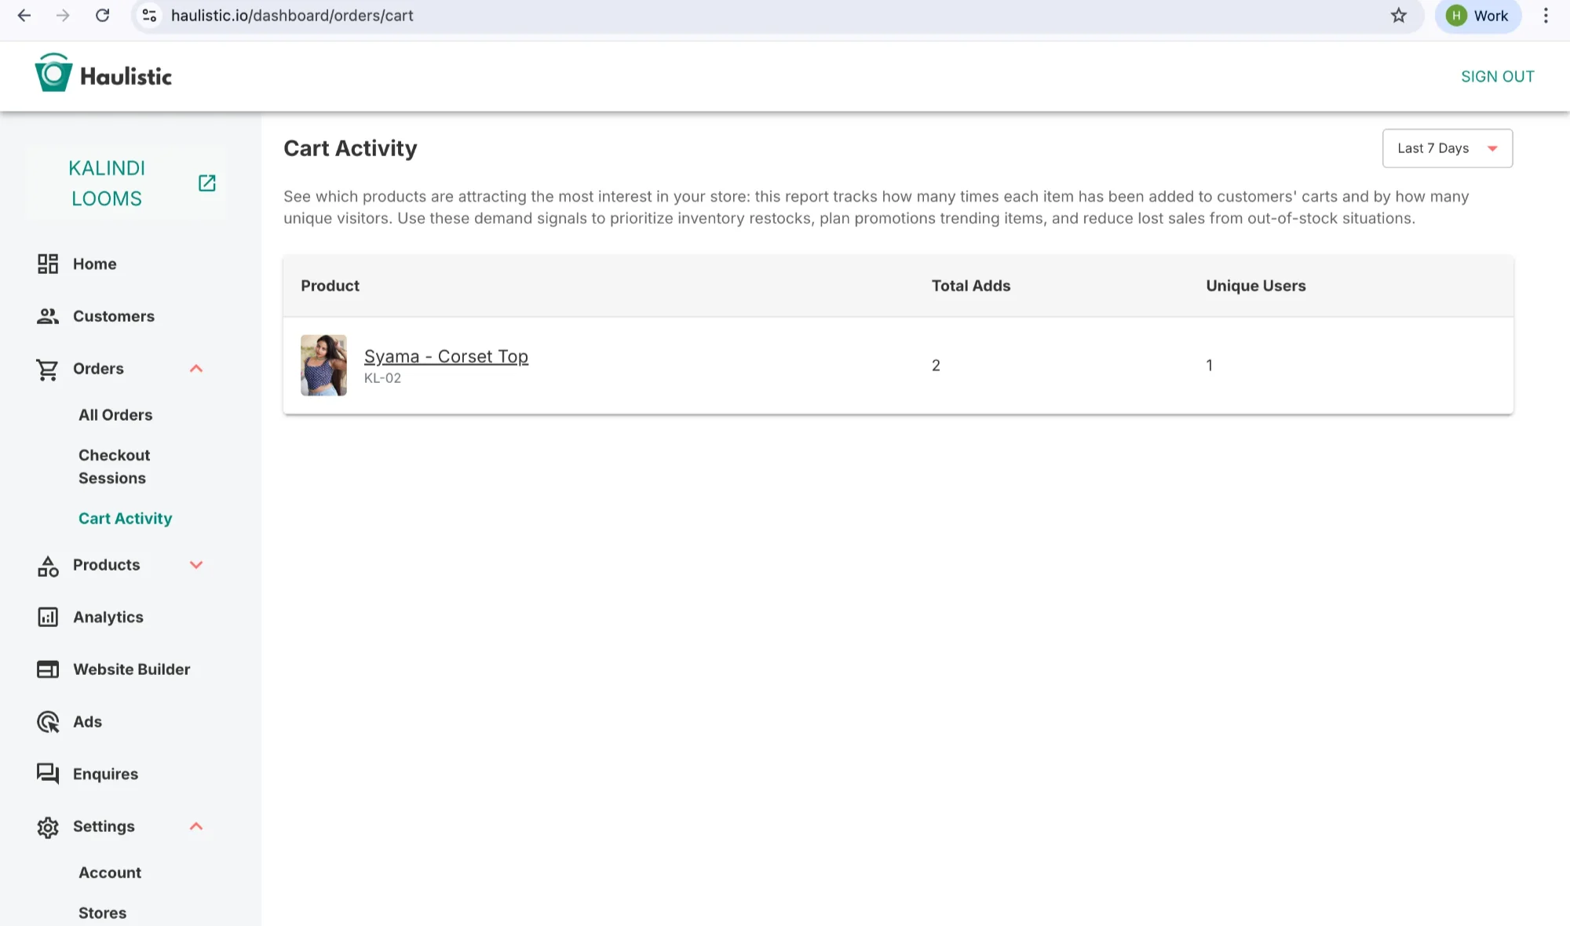
Task: Open Syama - Corset Top product link
Action: click(446, 356)
